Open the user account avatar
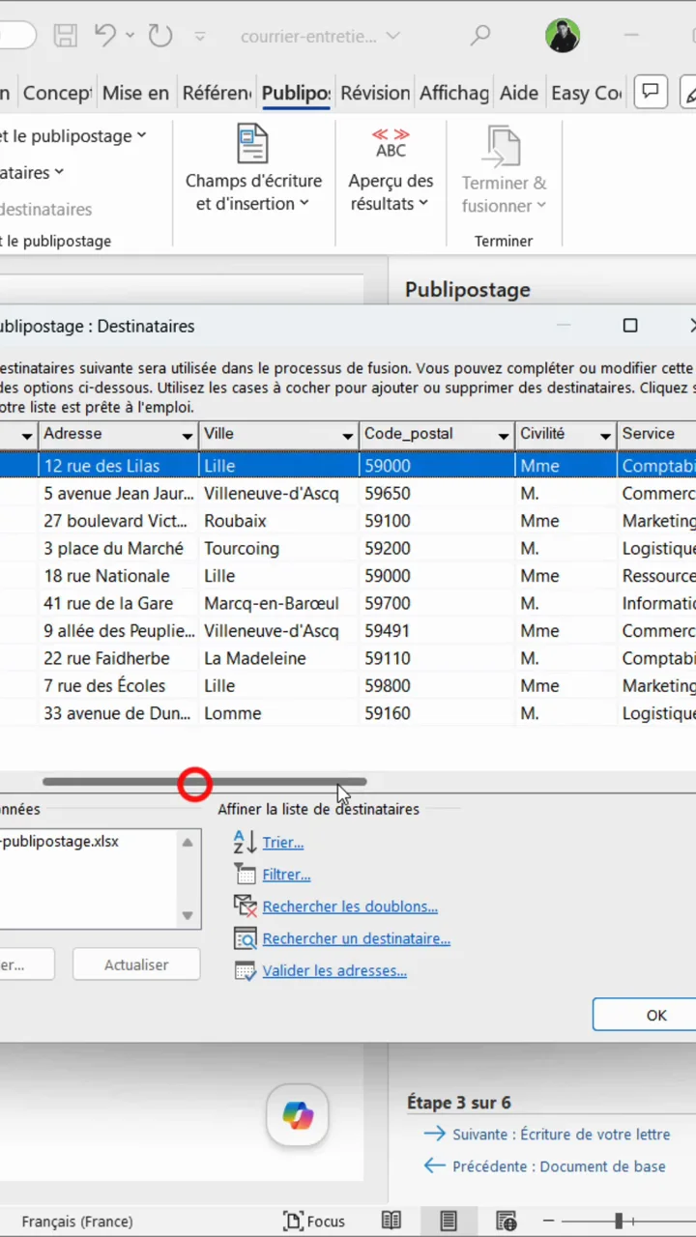 [x=563, y=37]
